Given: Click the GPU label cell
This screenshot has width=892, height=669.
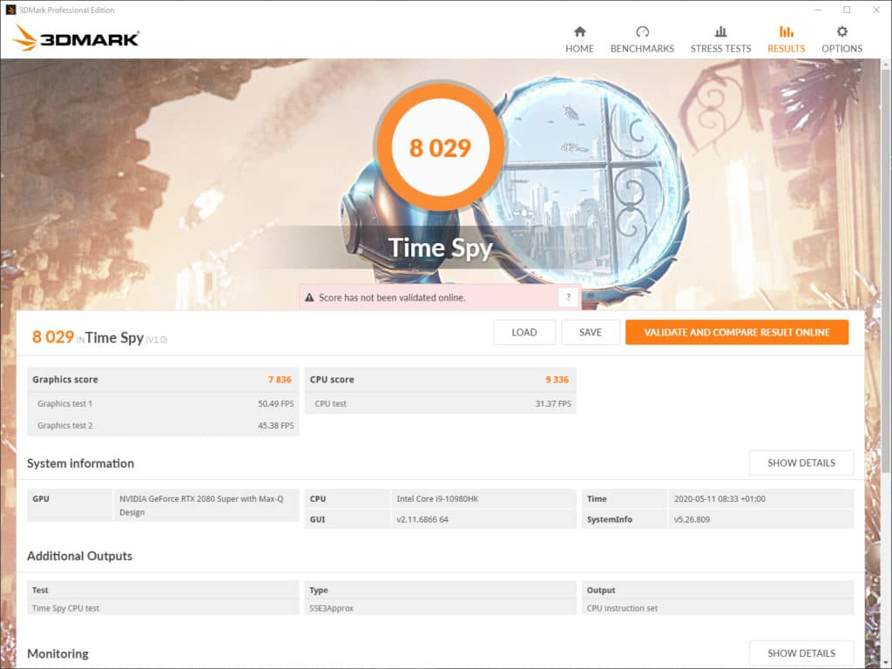Looking at the screenshot, I should click(x=70, y=505).
